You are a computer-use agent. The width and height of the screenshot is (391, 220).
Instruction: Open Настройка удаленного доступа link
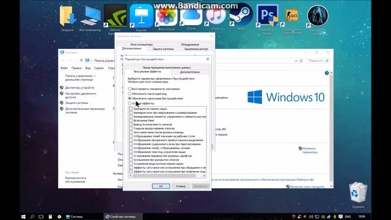pyautogui.click(x=81, y=95)
